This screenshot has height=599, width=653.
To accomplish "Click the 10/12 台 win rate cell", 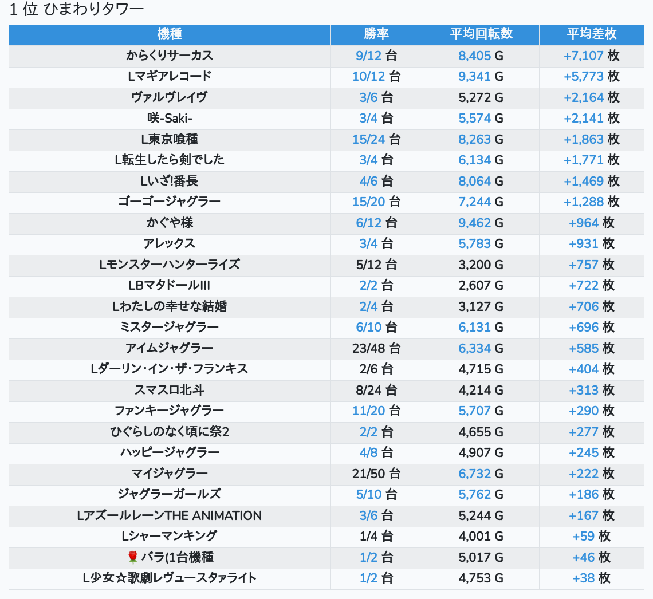I will point(376,77).
